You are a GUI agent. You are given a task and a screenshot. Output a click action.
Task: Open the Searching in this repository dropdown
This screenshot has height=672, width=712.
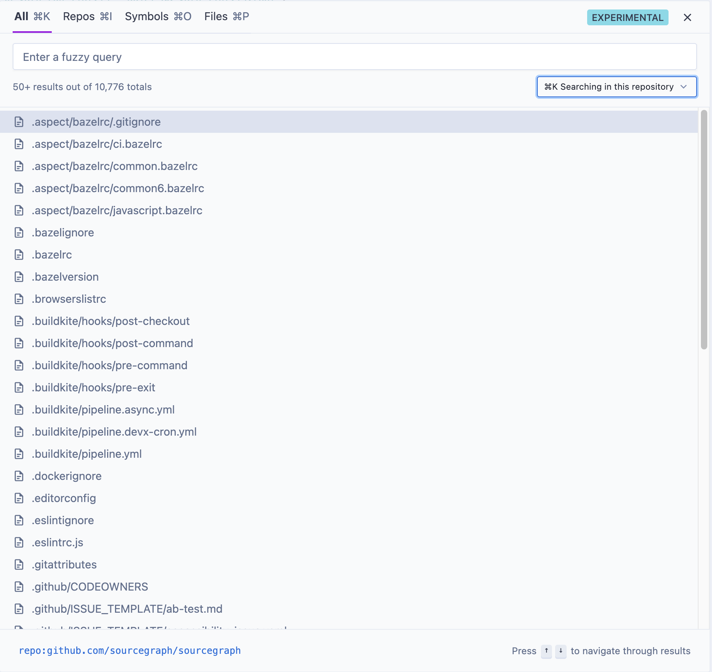617,87
